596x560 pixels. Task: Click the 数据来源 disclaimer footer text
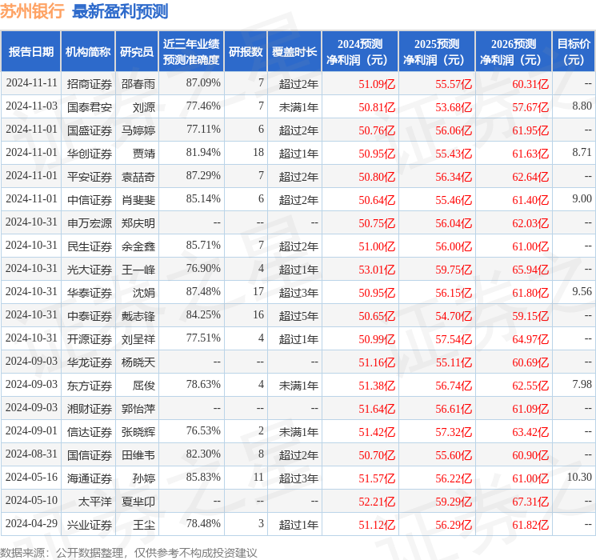tap(129, 552)
